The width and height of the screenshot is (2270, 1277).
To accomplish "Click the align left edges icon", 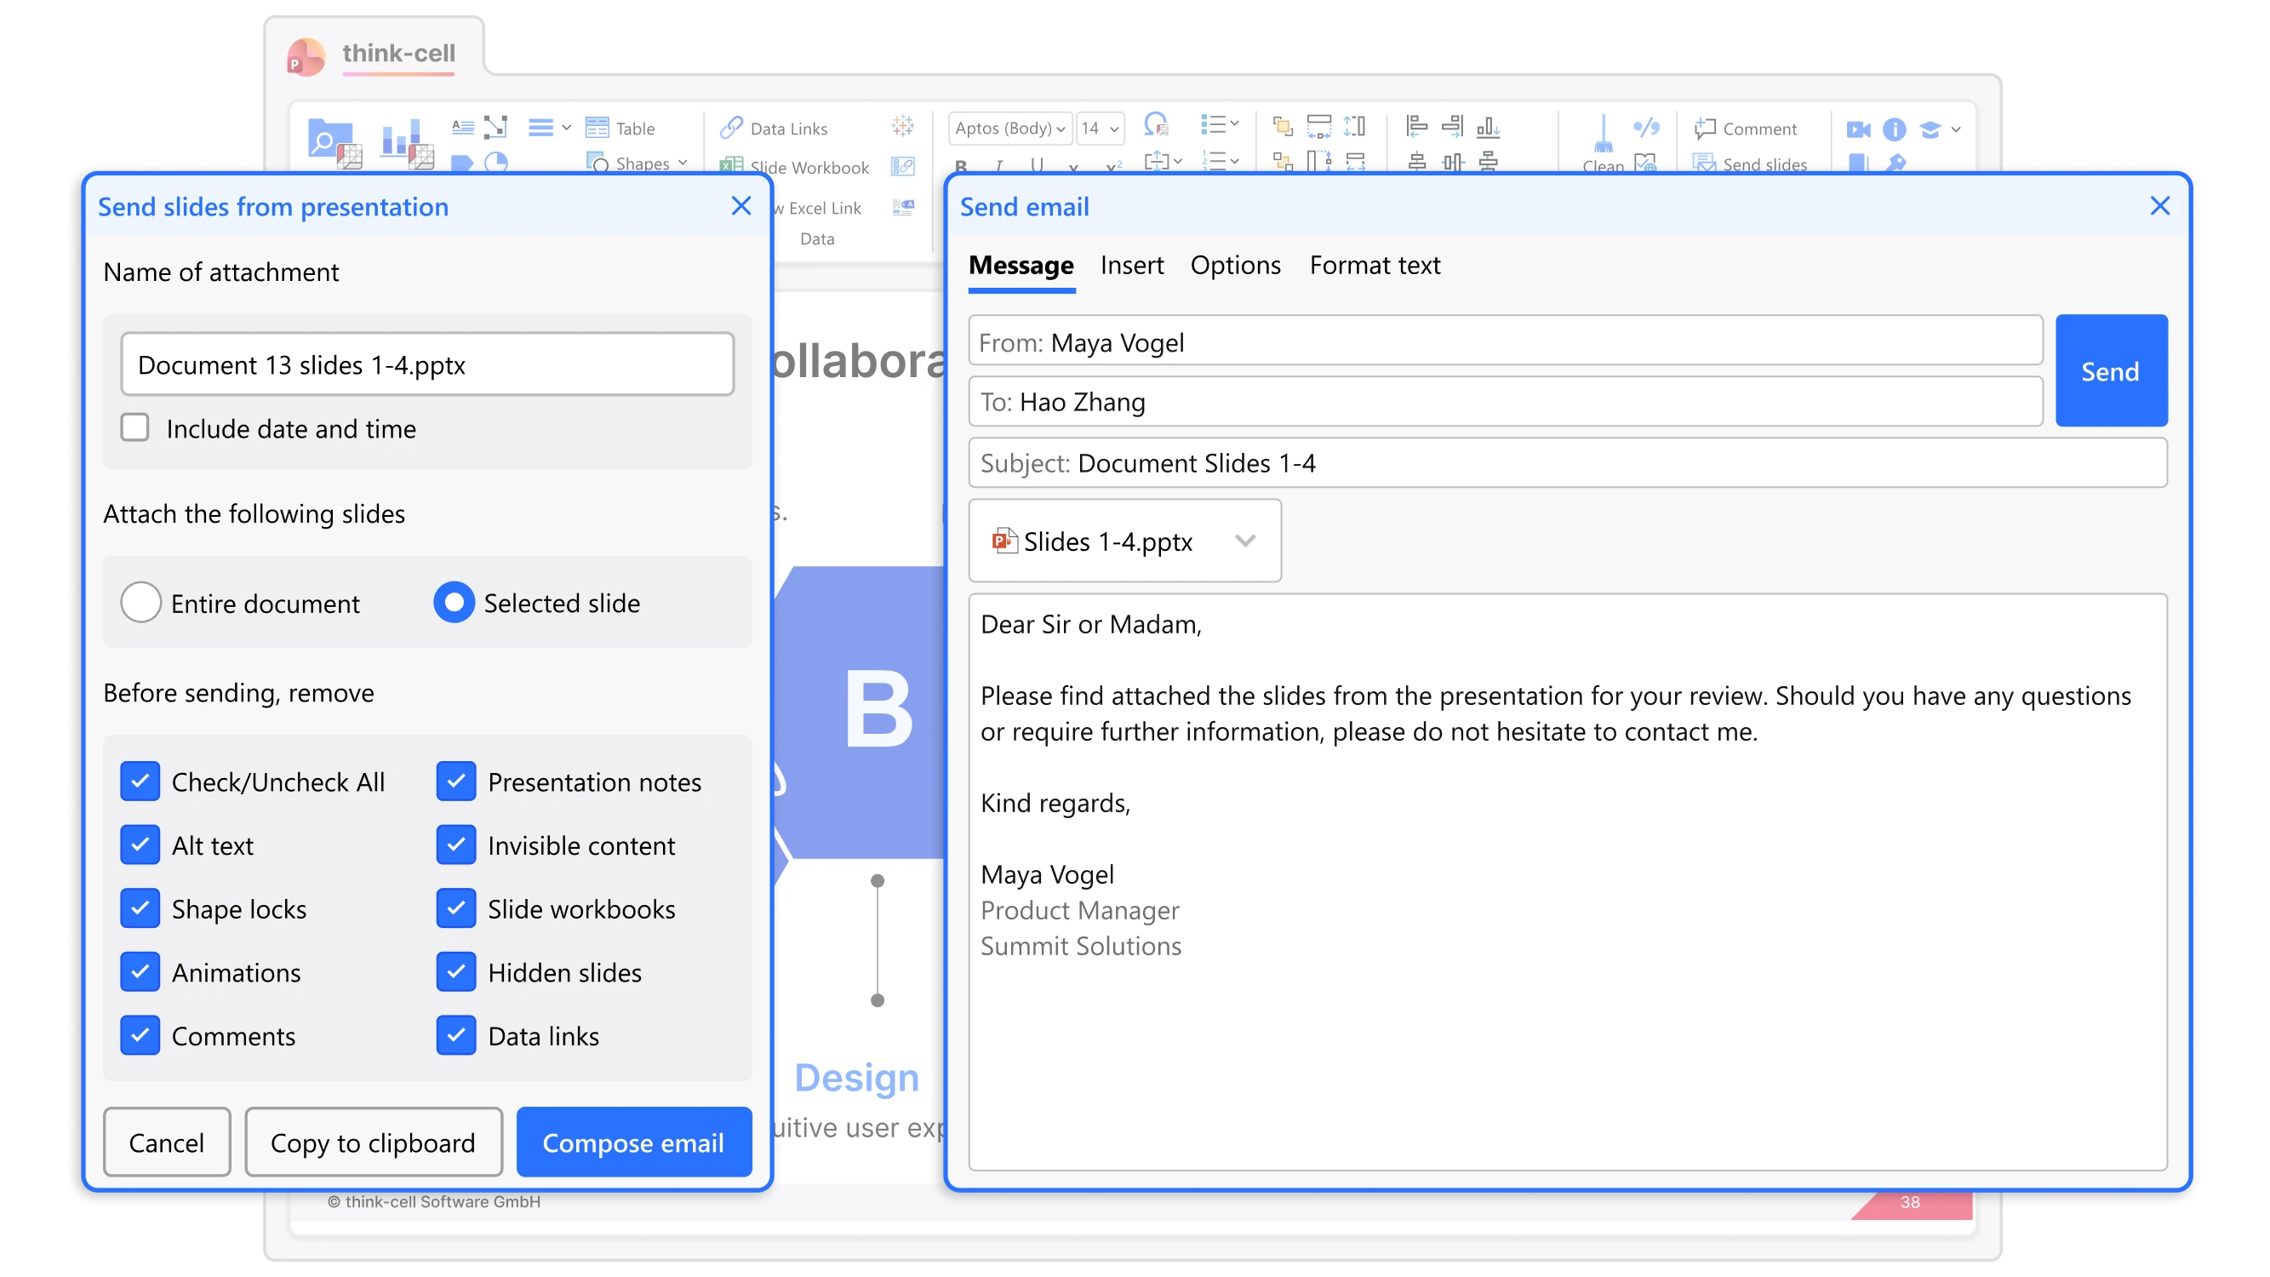I will coord(1416,126).
